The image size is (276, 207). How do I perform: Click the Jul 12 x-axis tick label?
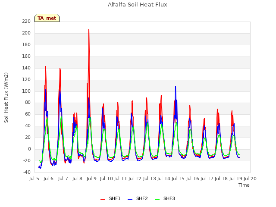(135, 179)
